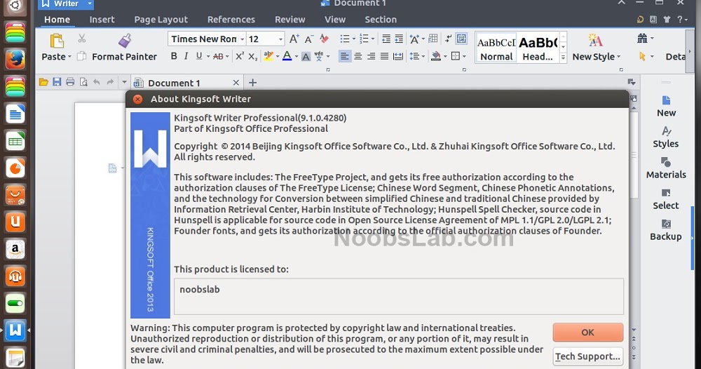This screenshot has width=701, height=369.
Task: Toggle justify alignment
Action: point(384,56)
